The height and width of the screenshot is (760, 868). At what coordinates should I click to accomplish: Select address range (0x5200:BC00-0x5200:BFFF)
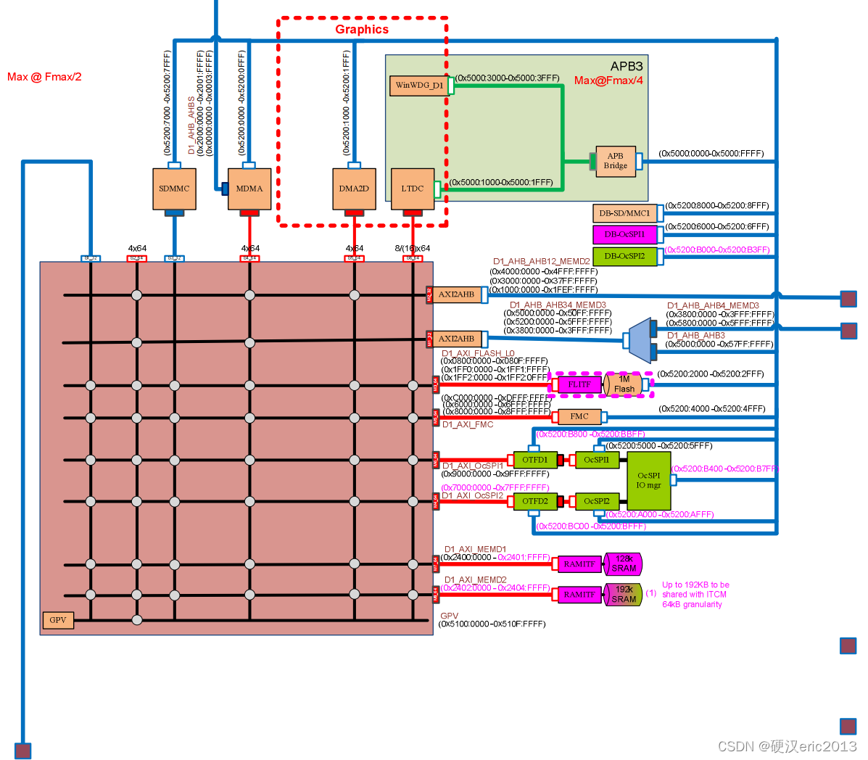pyautogui.click(x=591, y=526)
